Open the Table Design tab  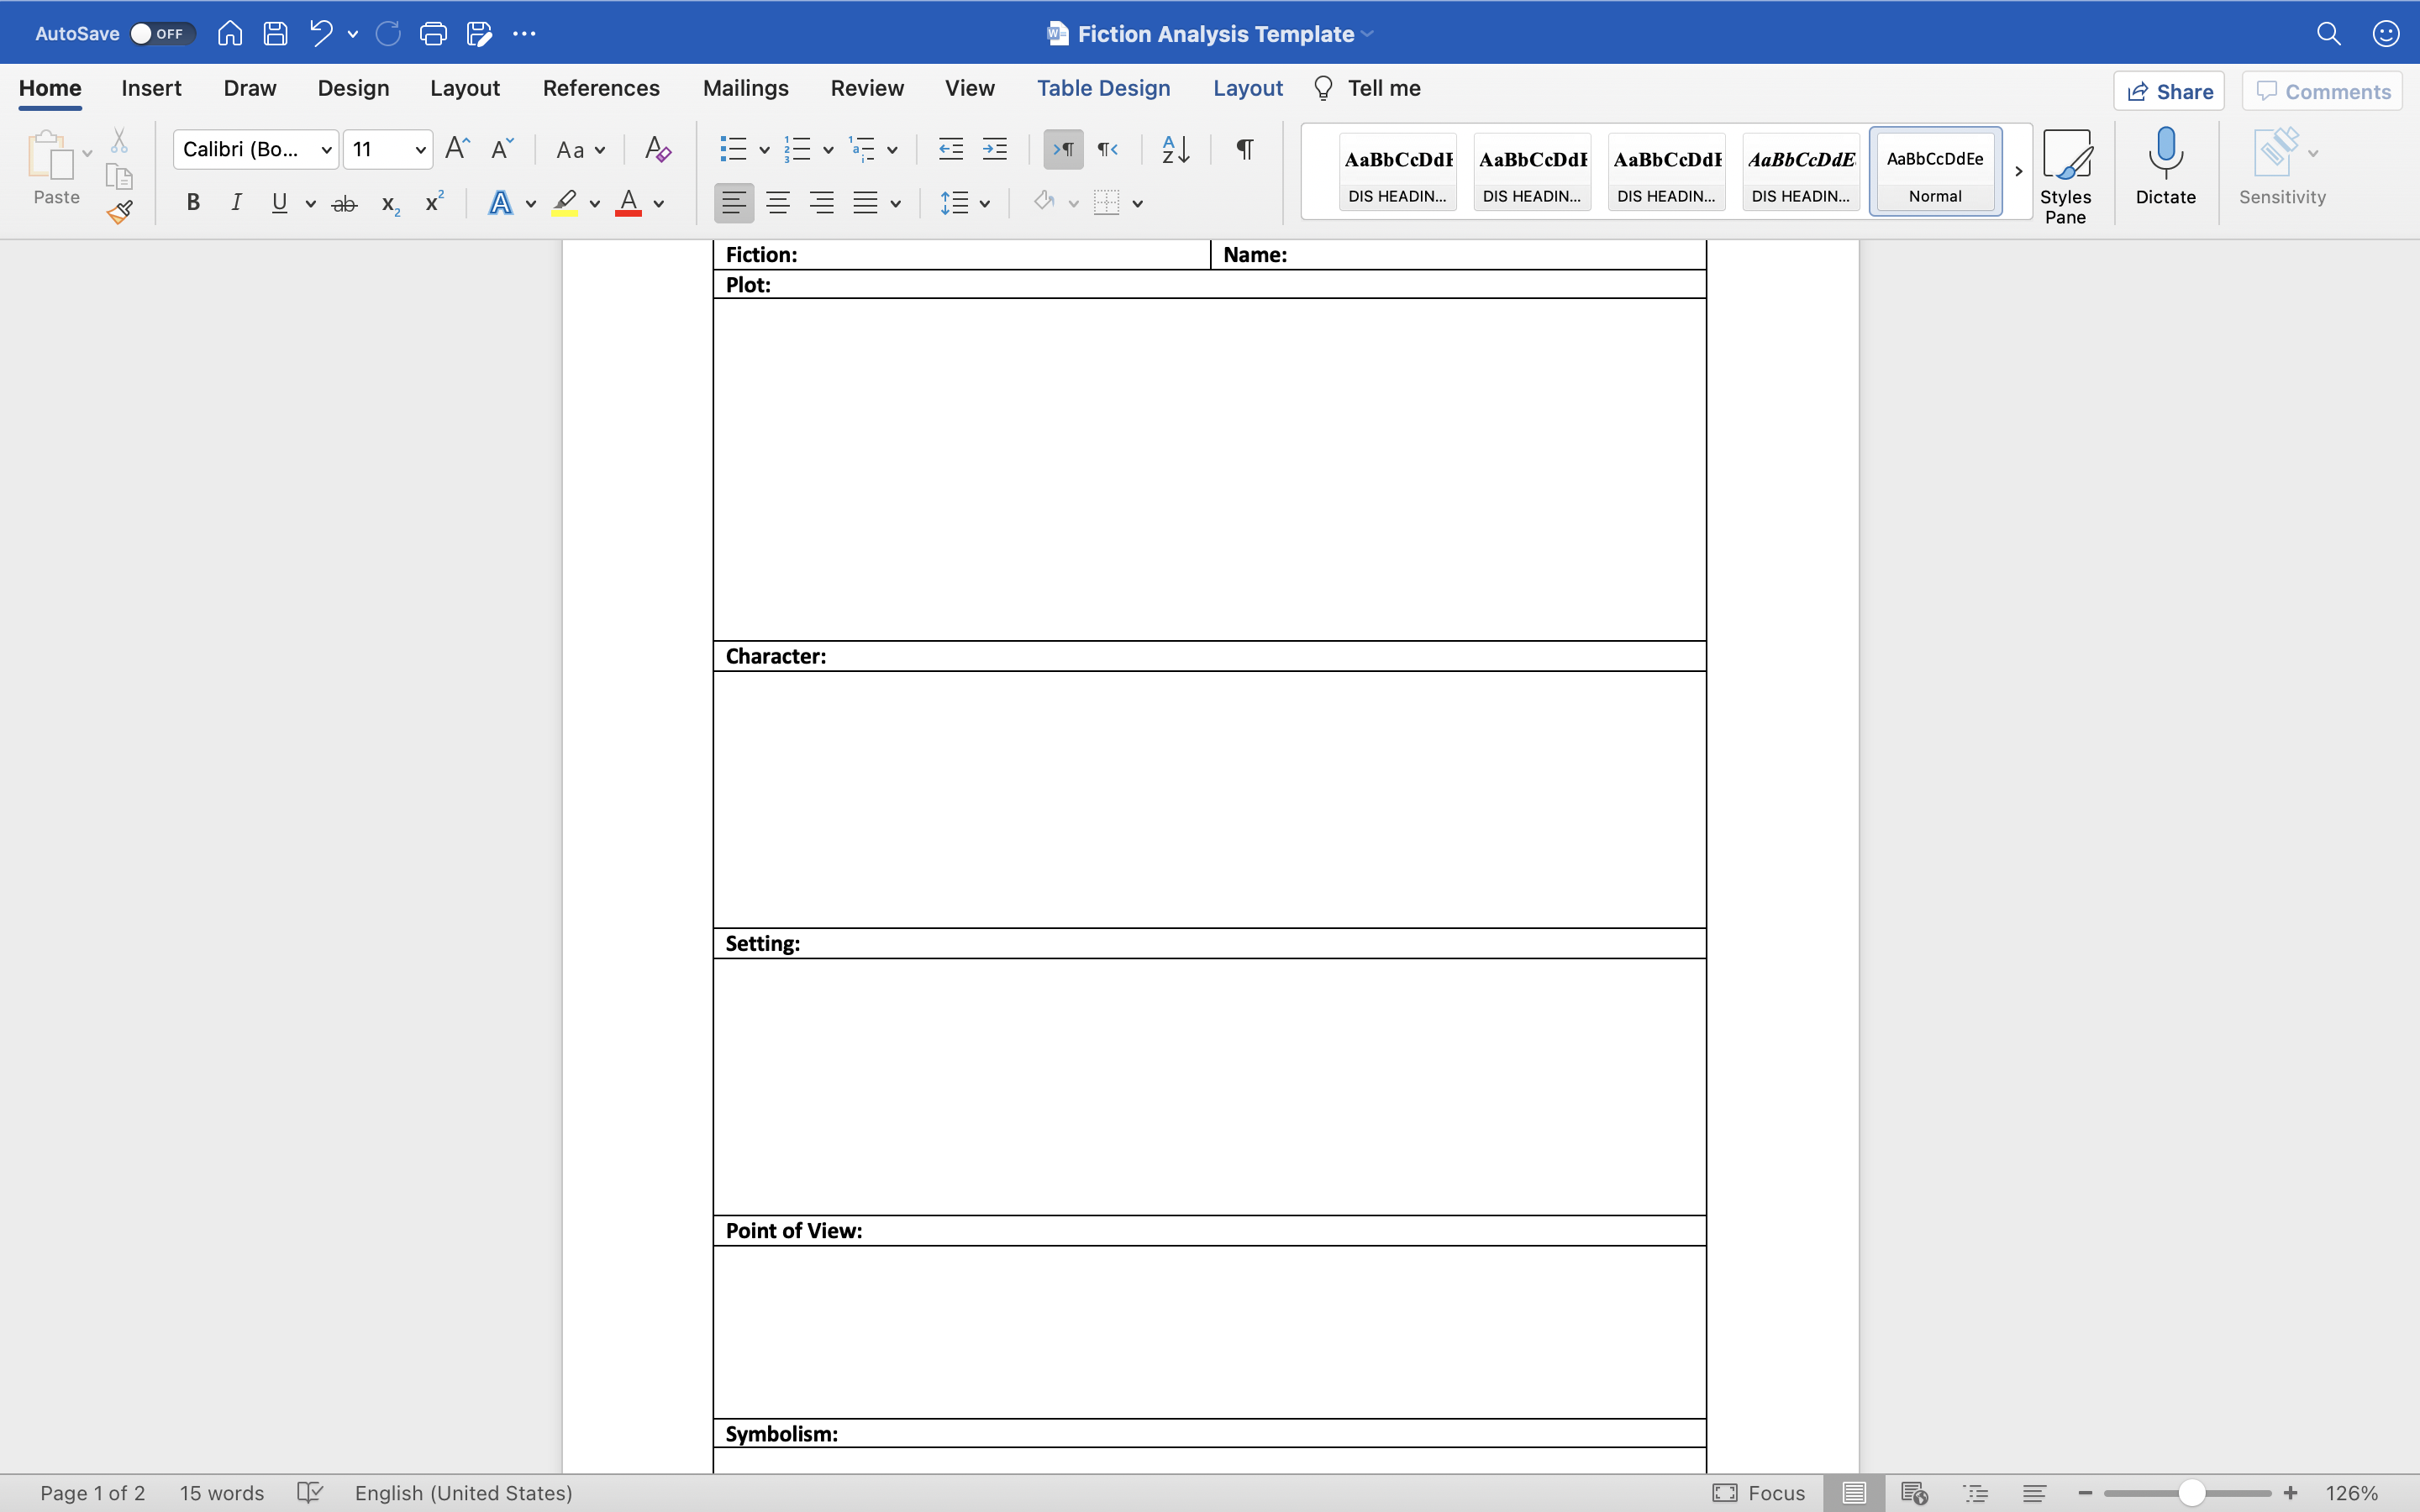tap(1103, 88)
